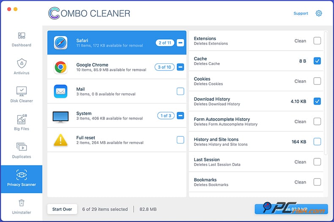Click the Form Autocomplete History label
This screenshot has width=334, height=222.
[x=222, y=119]
